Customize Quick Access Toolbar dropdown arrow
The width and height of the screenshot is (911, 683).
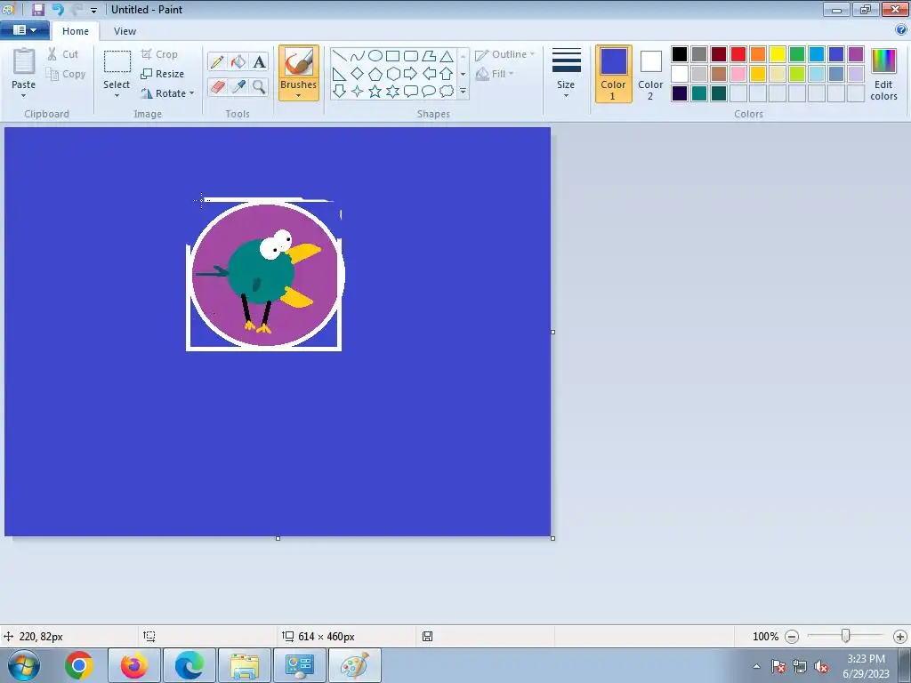(93, 10)
